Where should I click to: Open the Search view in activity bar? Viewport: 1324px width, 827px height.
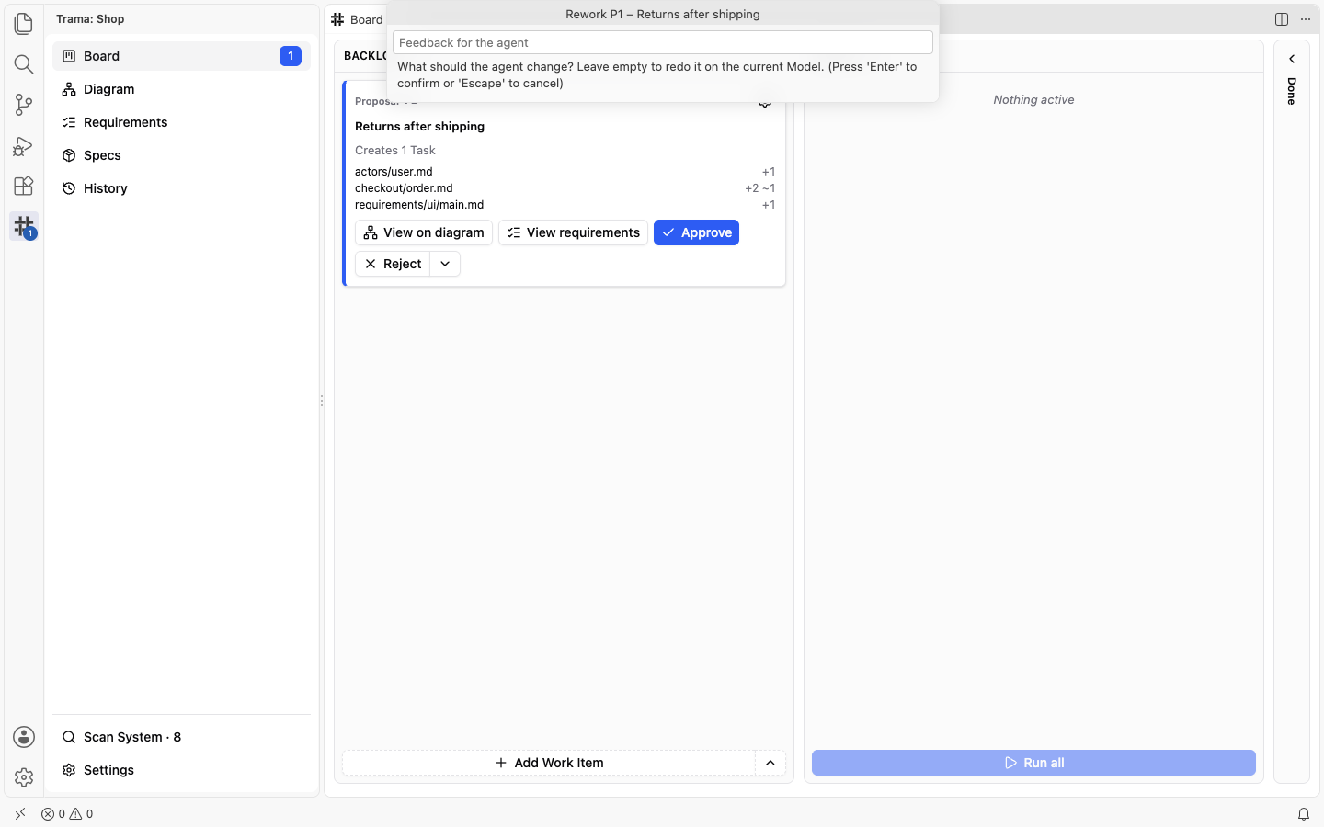click(24, 63)
